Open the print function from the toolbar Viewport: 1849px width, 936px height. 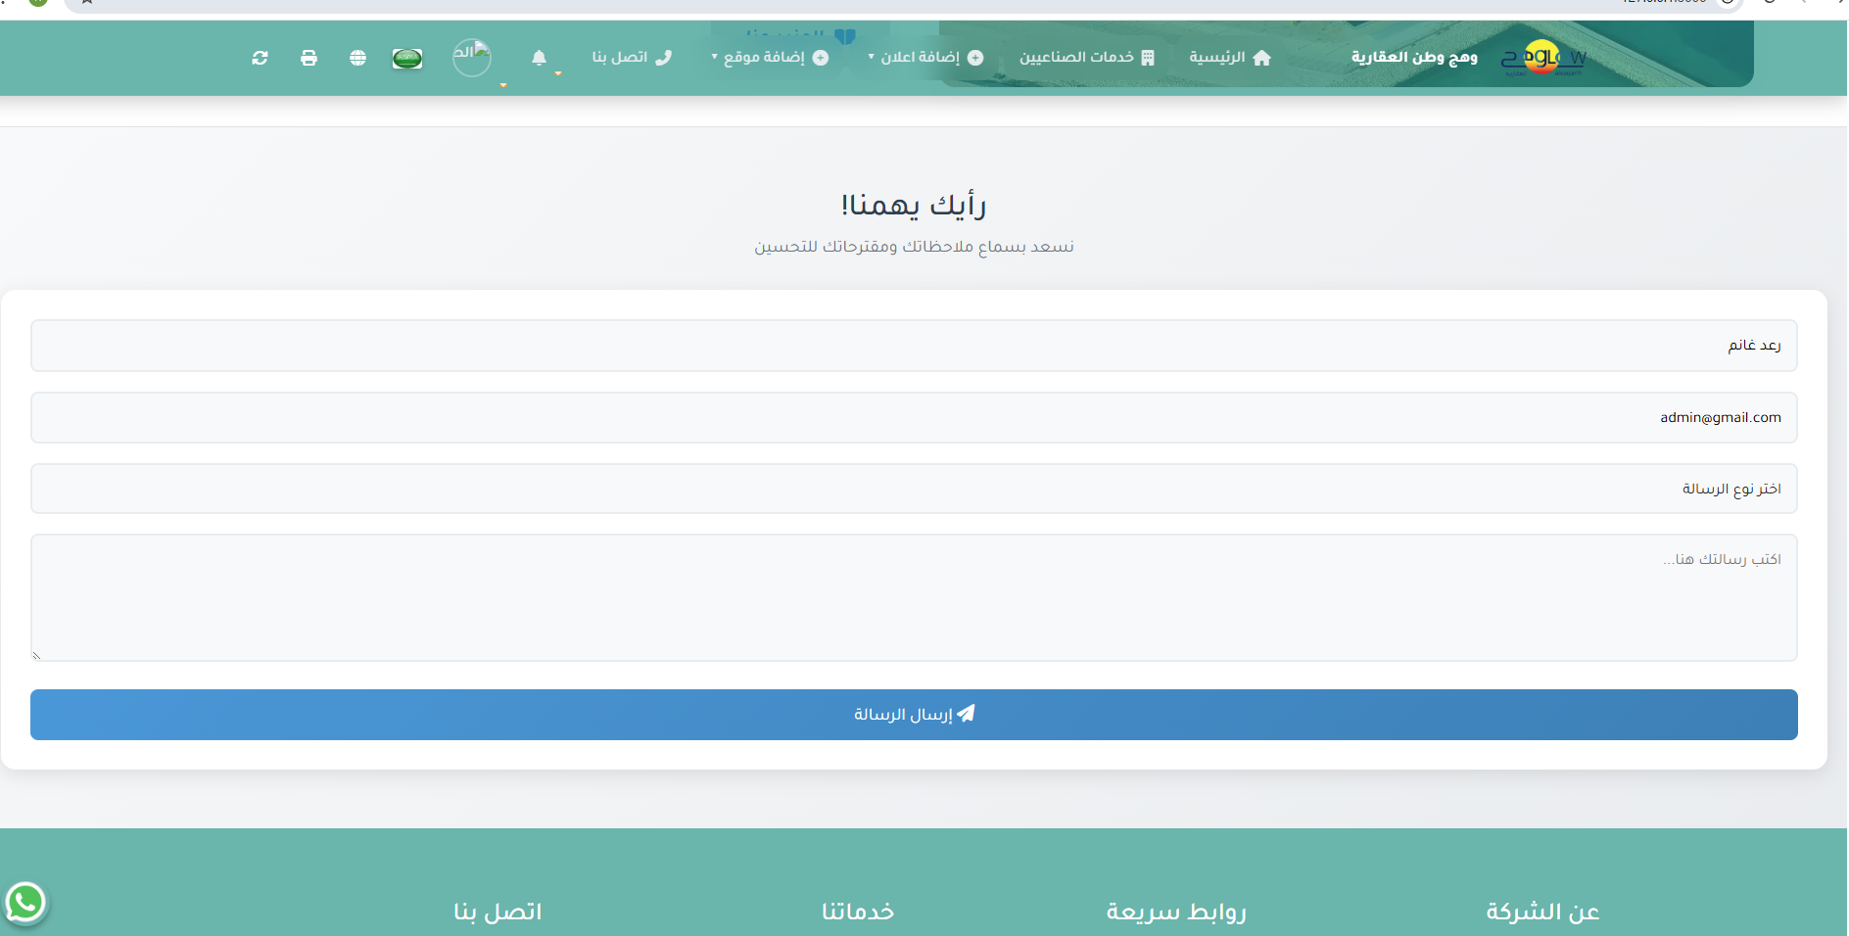click(x=309, y=58)
